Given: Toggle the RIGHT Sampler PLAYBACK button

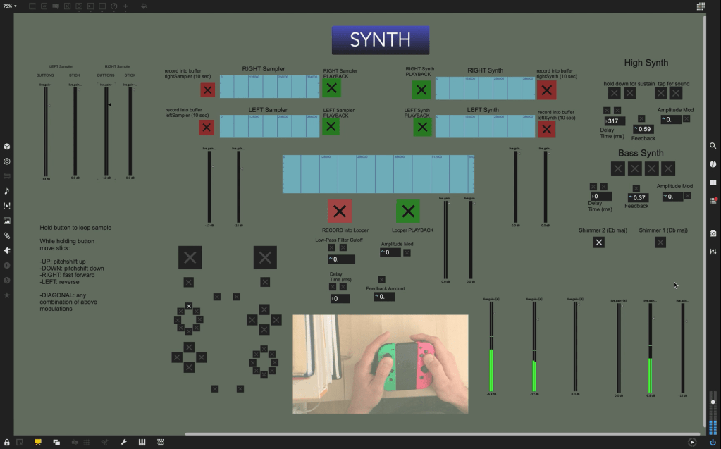Looking at the screenshot, I should 331,87.
